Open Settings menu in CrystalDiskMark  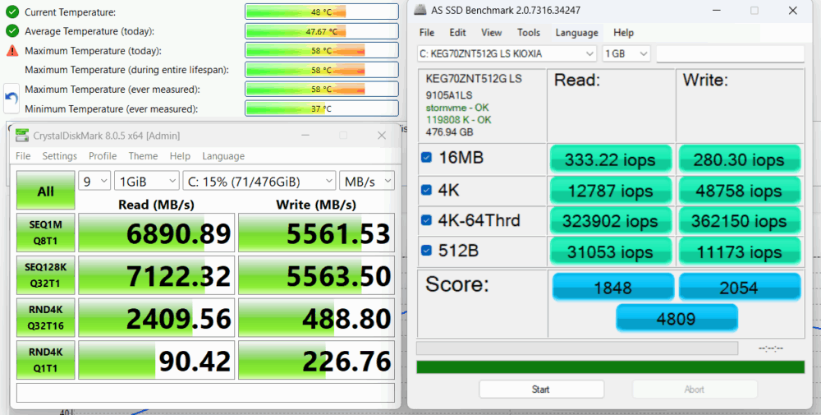point(60,156)
